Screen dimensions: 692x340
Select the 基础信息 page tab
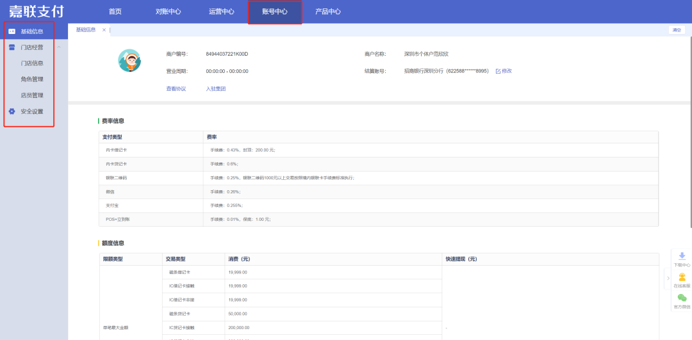point(86,30)
